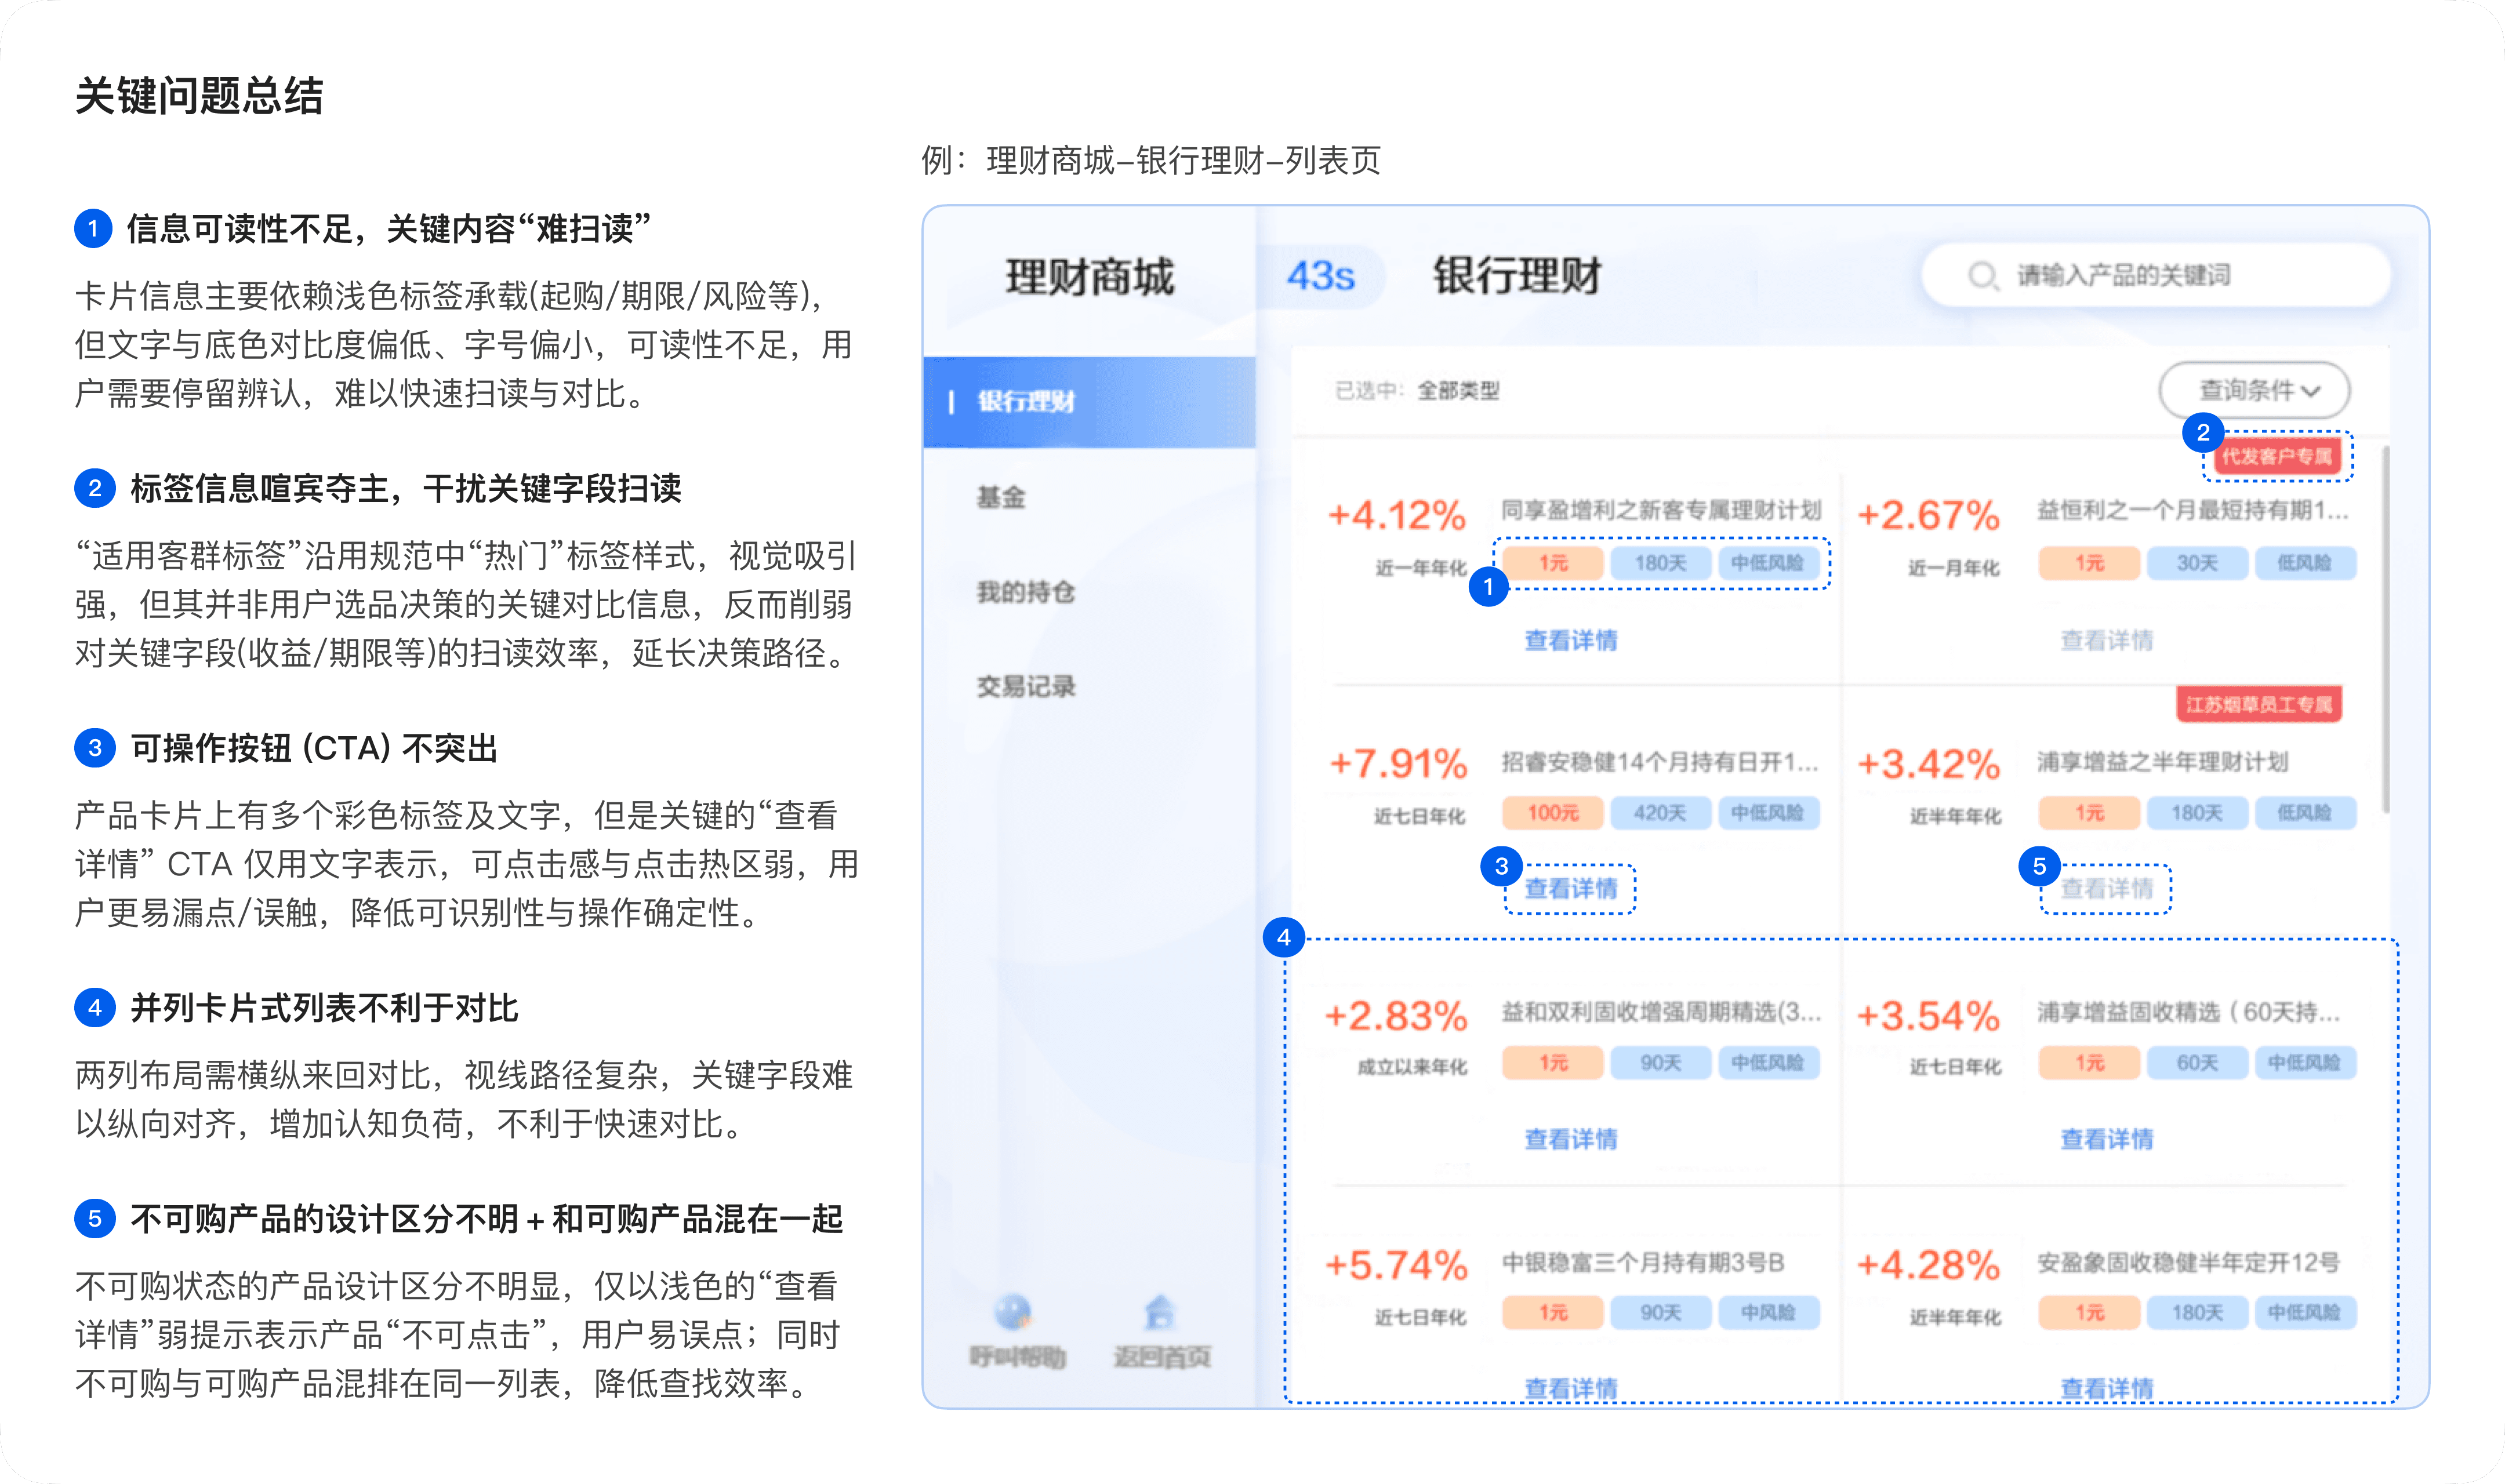Open 交易记录 in the sidebar
2505x1484 pixels.
tap(1026, 686)
